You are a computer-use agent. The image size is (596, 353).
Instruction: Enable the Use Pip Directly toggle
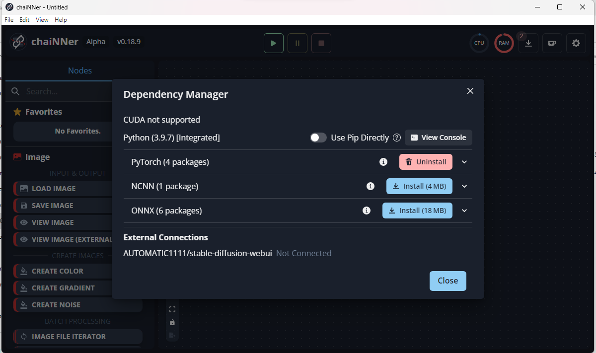(318, 138)
